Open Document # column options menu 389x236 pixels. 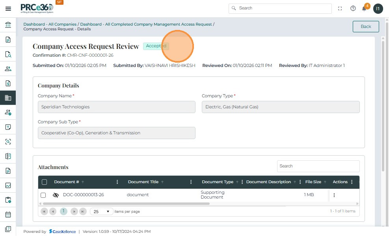click(117, 182)
